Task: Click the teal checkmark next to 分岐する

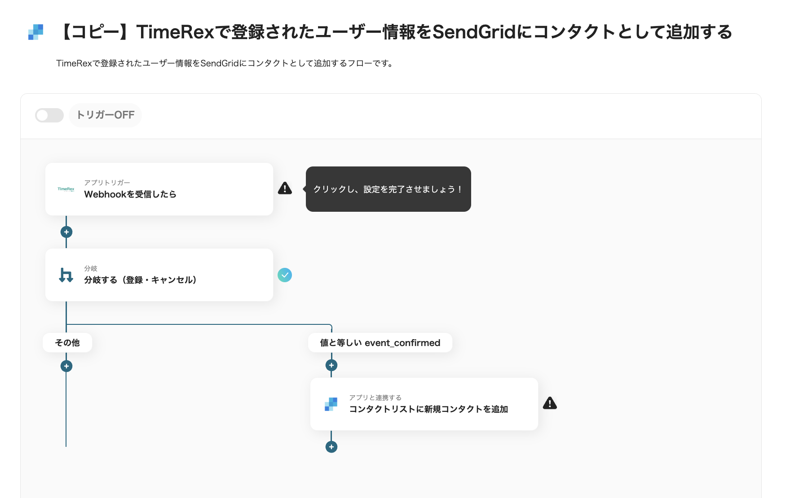Action: [x=285, y=275]
